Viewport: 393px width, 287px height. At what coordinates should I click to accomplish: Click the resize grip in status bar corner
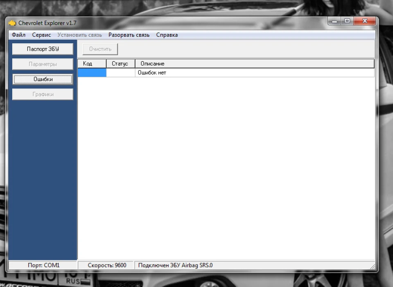click(373, 267)
